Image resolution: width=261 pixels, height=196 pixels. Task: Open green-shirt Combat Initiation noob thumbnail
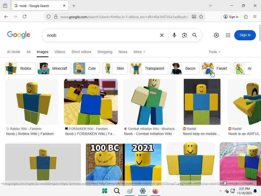pyautogui.click(x=150, y=102)
